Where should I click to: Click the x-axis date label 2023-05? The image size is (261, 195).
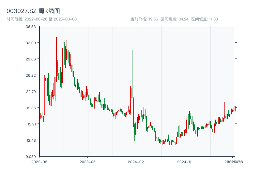87,162
